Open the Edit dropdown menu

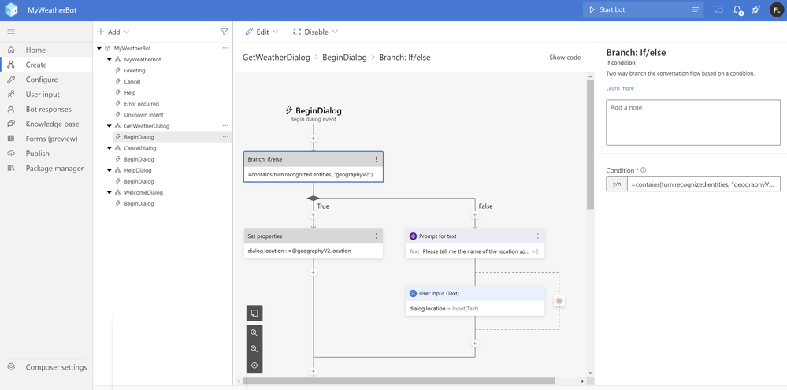(x=262, y=32)
